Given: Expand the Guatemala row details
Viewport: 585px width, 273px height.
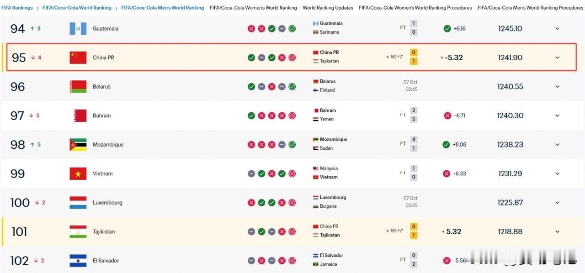Looking at the screenshot, I should point(557,29).
